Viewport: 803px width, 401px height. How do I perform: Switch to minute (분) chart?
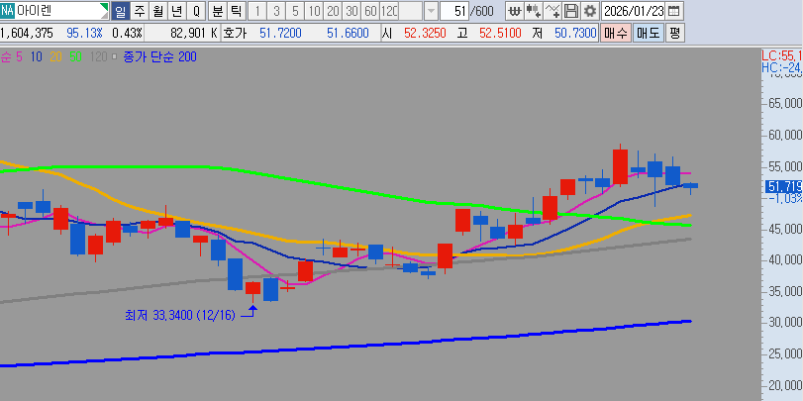(x=217, y=10)
